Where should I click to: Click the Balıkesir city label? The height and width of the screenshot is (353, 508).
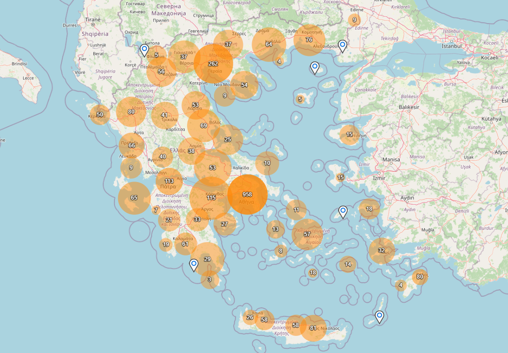tap(409, 107)
